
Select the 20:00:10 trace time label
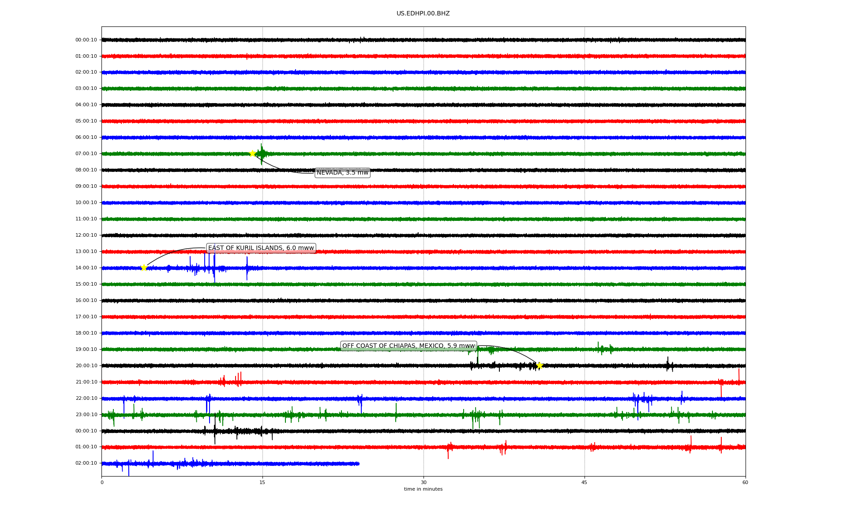[x=86, y=366]
